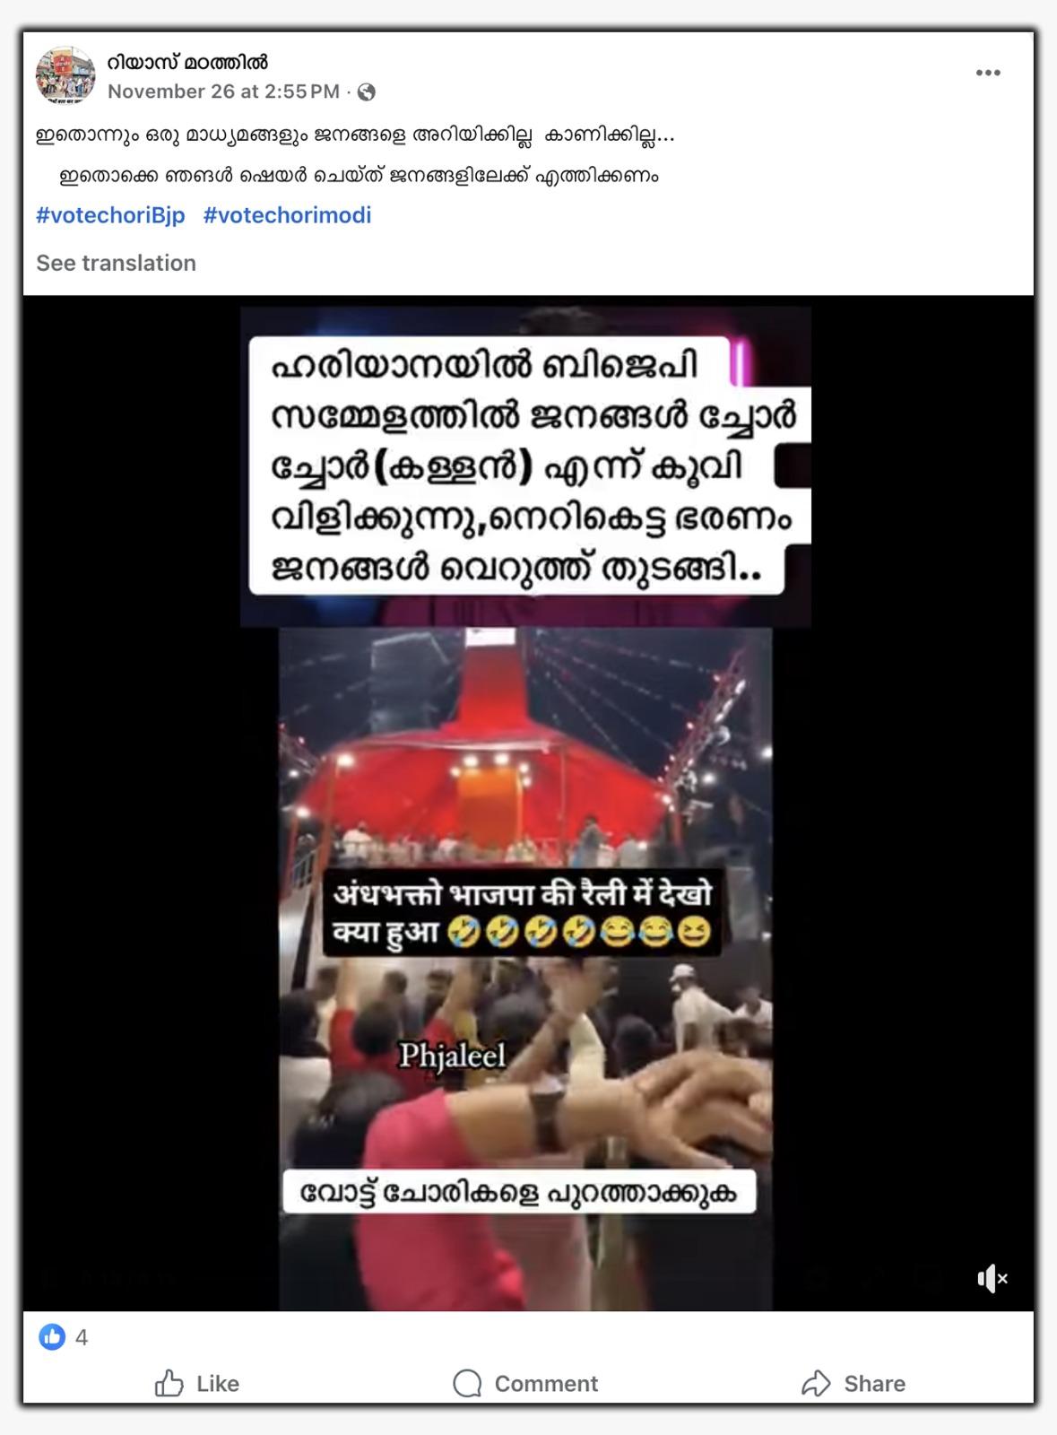This screenshot has height=1435, width=1057.
Task: Play the video by clicking its frame
Action: tap(525, 969)
